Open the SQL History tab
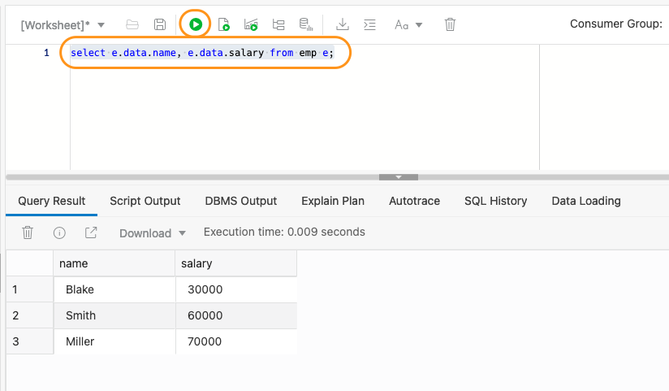This screenshot has width=669, height=391. click(495, 201)
